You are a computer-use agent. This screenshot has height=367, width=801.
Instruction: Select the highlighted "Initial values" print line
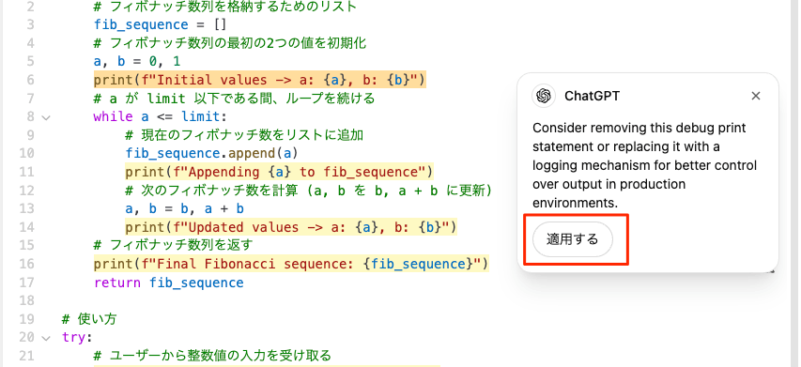(259, 80)
